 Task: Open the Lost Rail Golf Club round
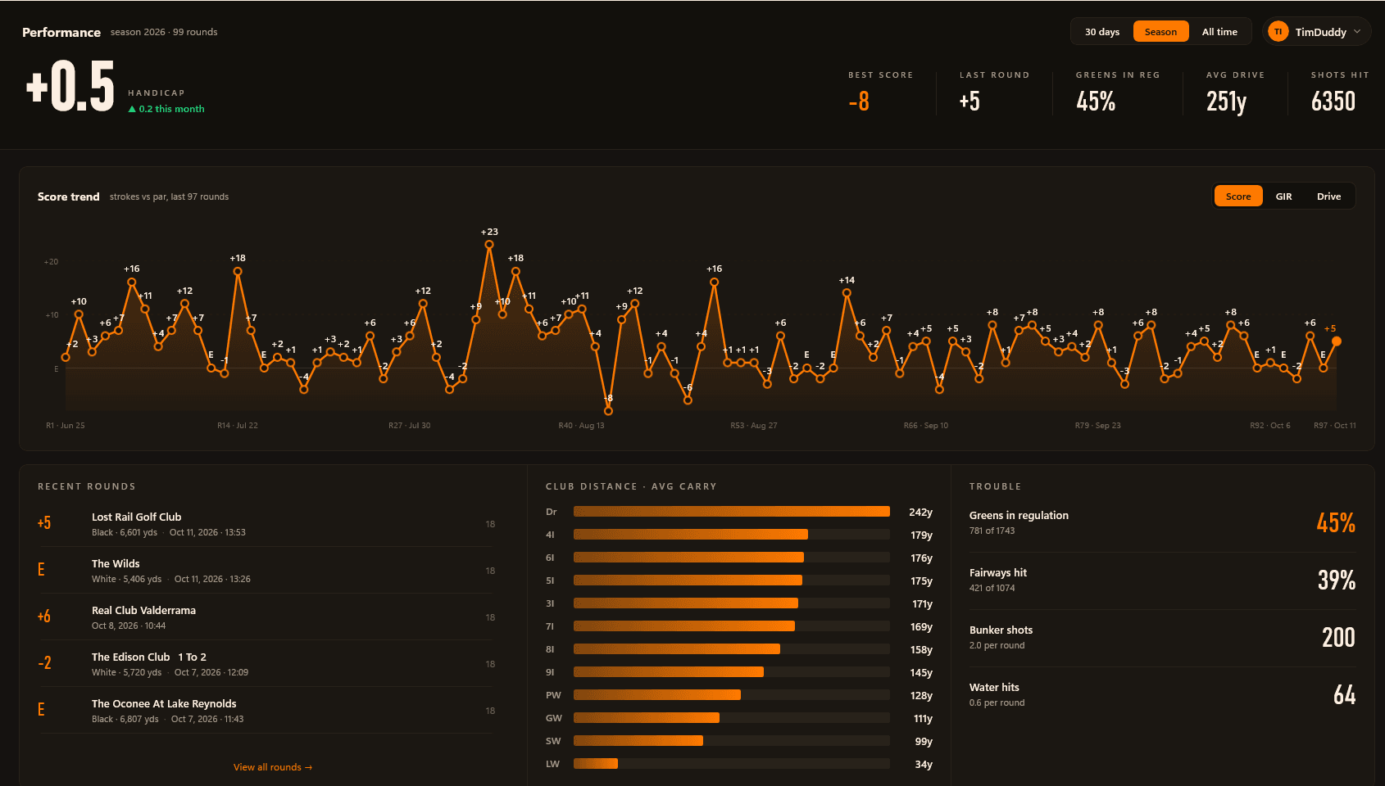(266, 524)
